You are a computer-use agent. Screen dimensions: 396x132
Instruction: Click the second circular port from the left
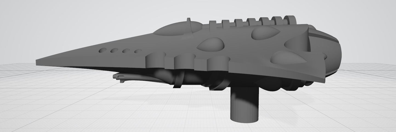click(x=114, y=50)
